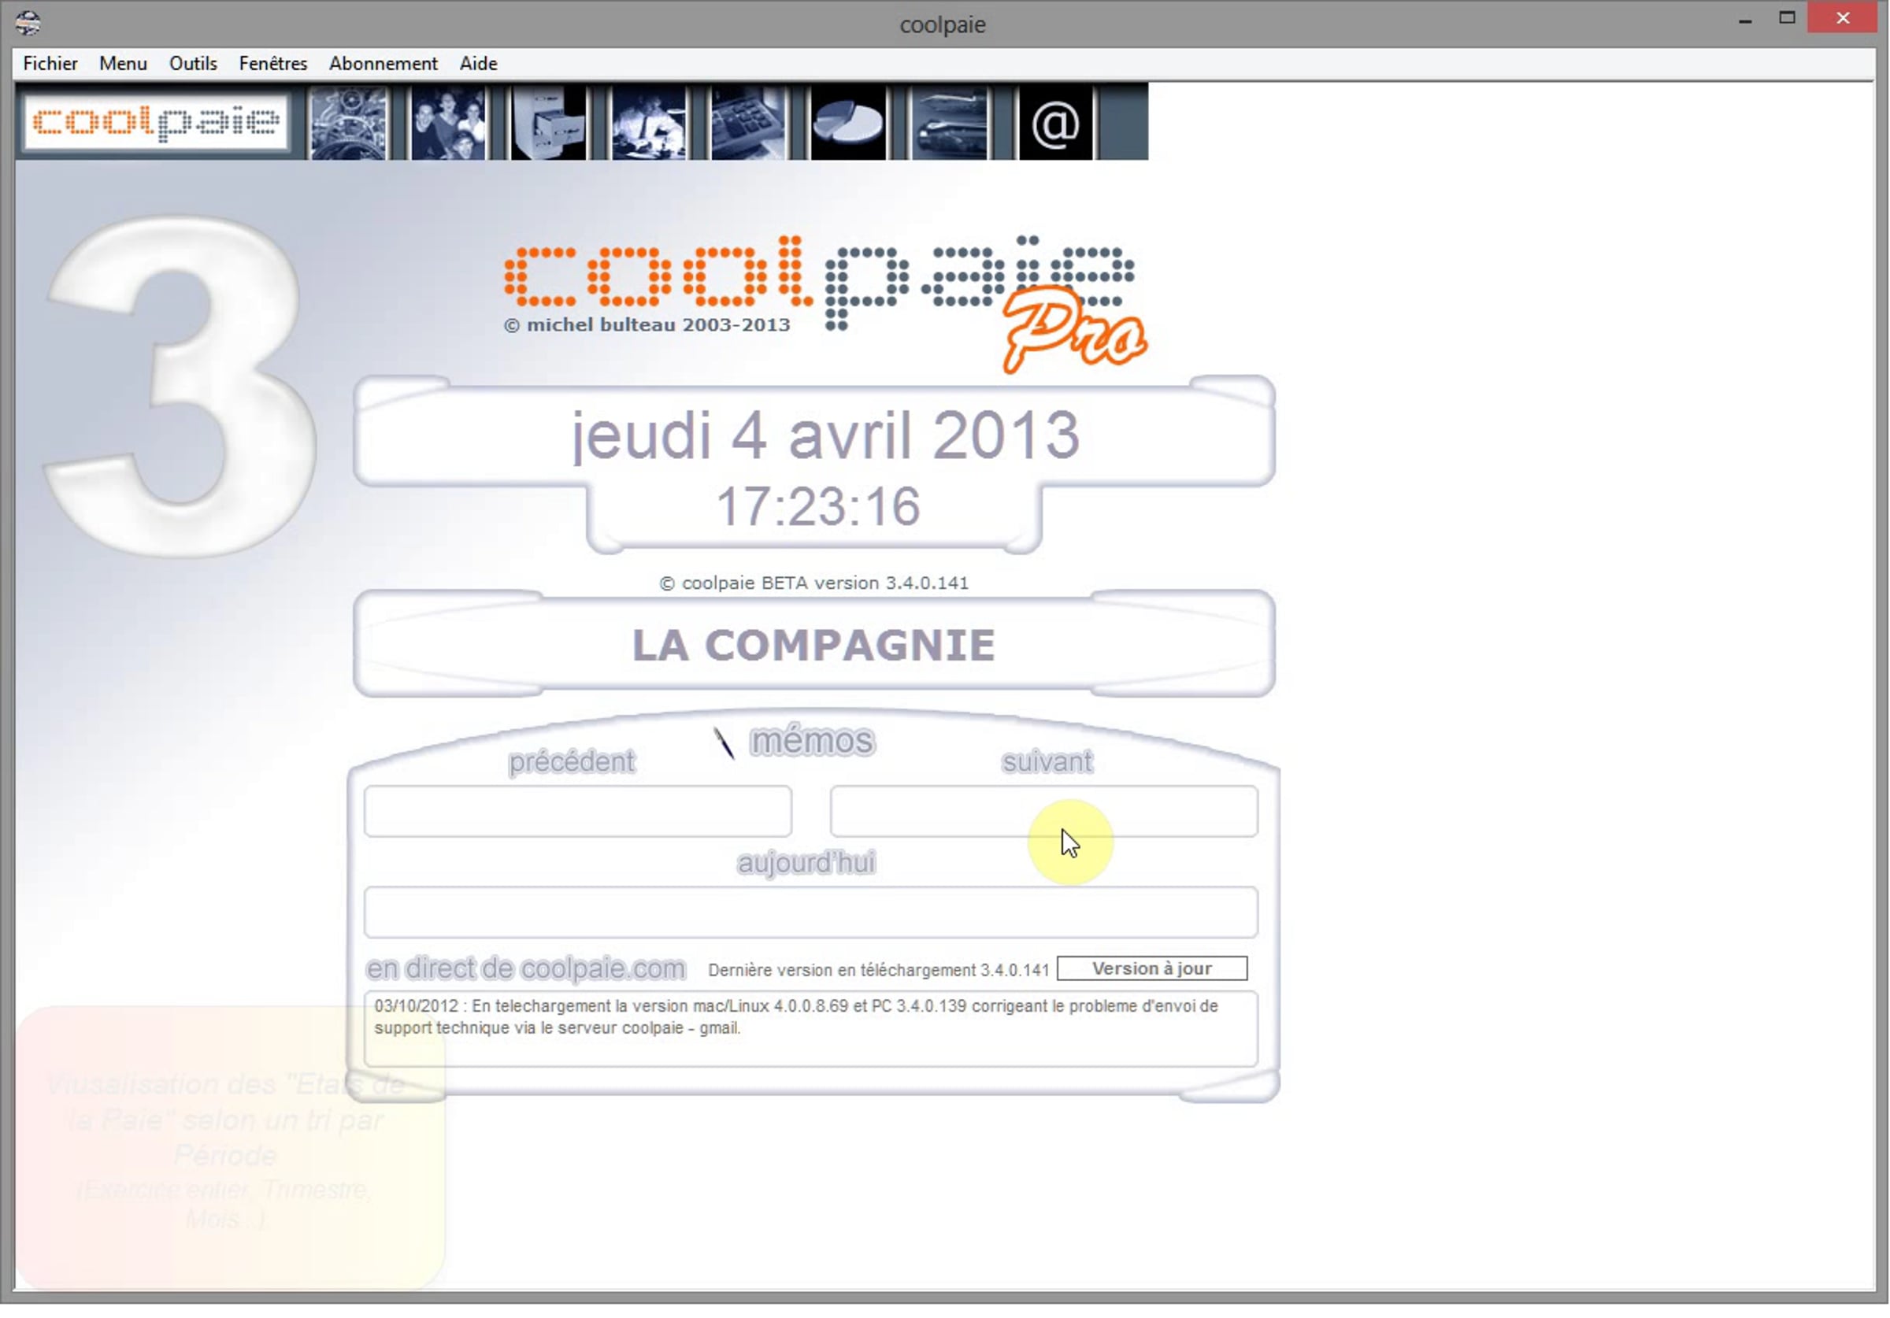
Task: Click the coolpaie app icon in title bar
Action: click(28, 23)
